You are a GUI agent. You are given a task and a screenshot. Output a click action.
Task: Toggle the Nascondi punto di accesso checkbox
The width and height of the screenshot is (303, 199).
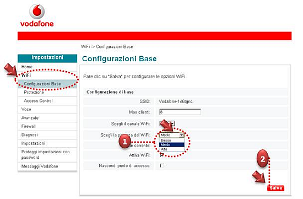pos(162,165)
